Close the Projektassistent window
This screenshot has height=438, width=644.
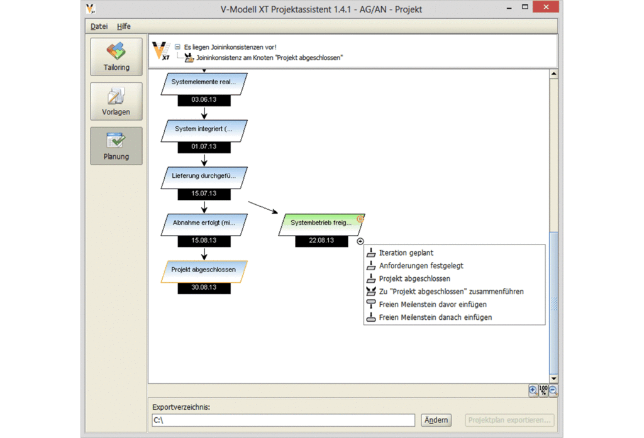coord(546,7)
